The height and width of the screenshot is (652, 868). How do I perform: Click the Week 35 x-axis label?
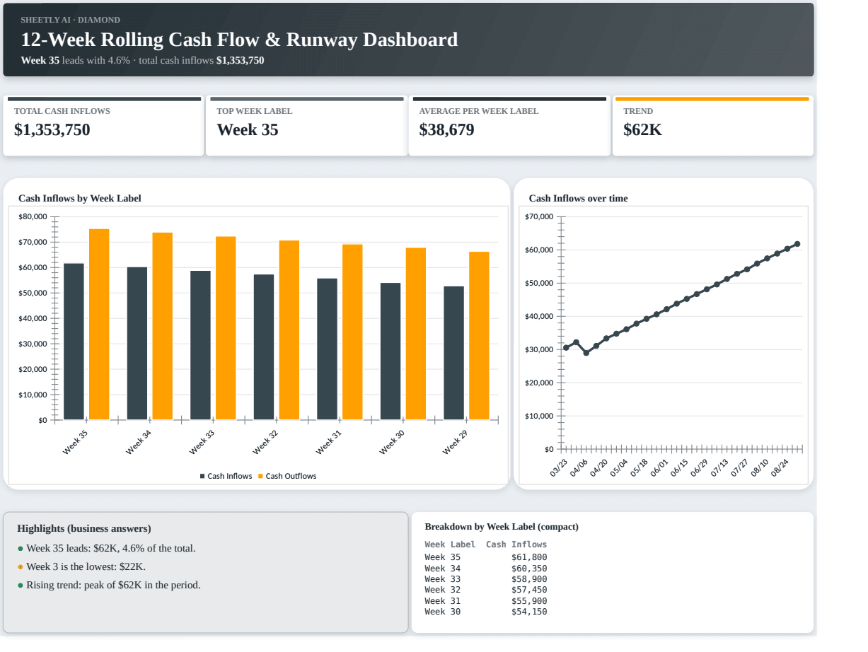75,443
